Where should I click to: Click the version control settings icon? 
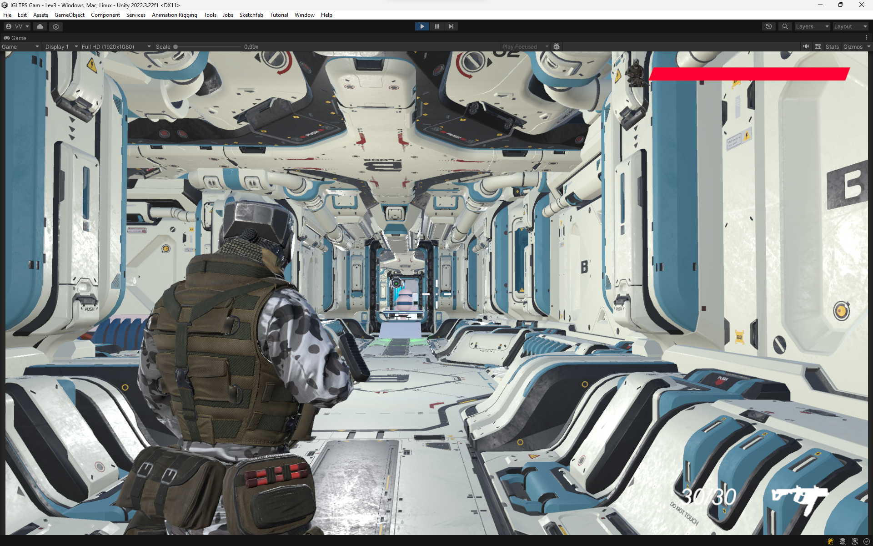point(56,26)
